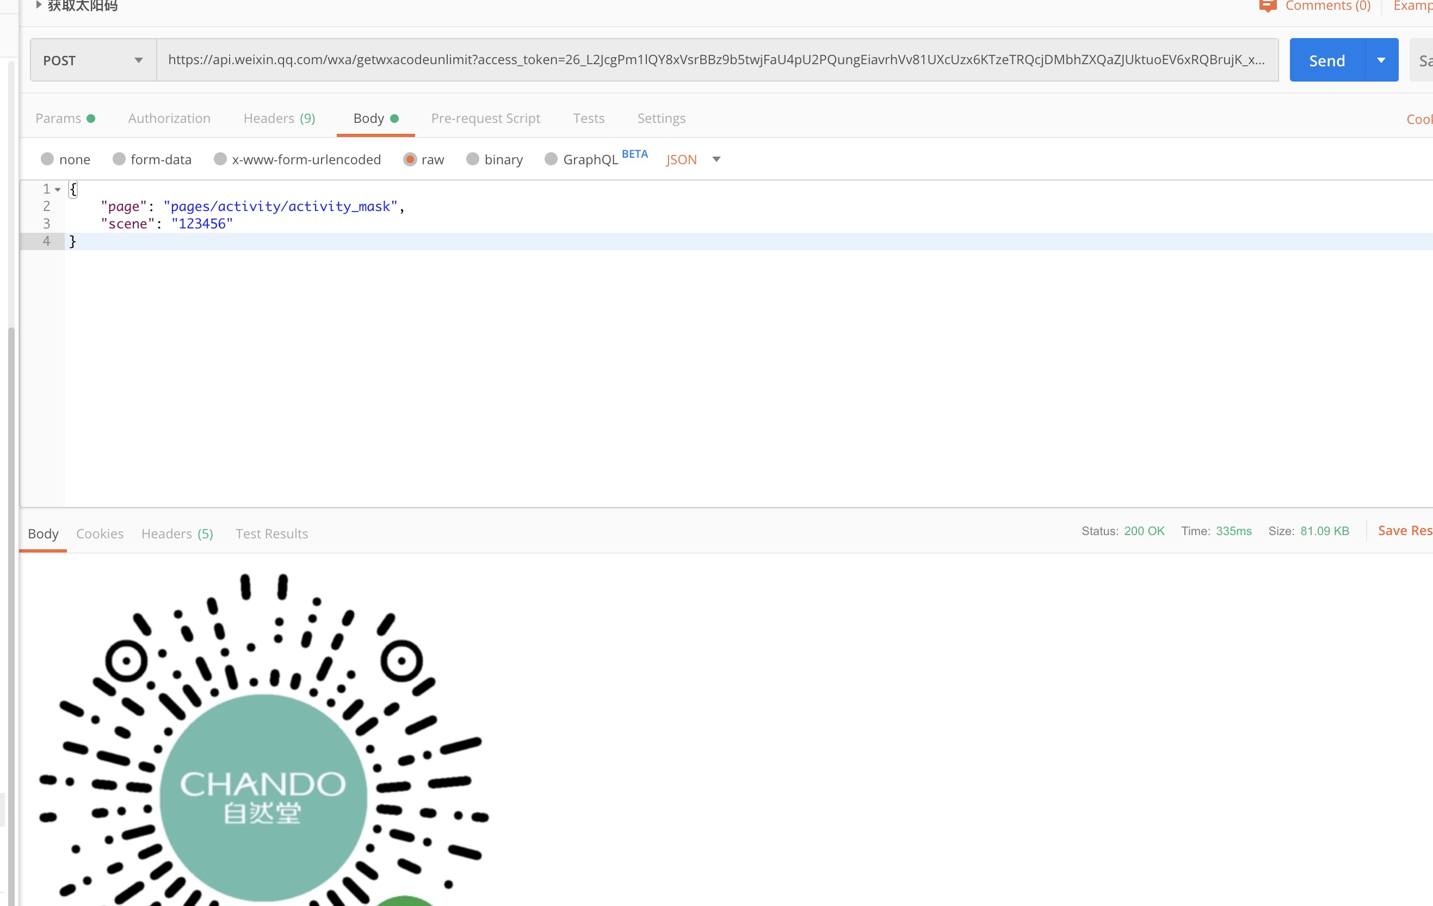The width and height of the screenshot is (1433, 906).
Task: Open the Test Results tab
Action: (x=272, y=533)
